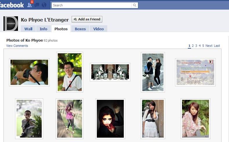Open the mirrored statues photo
This screenshot has width=229, height=142.
[x=110, y=72]
